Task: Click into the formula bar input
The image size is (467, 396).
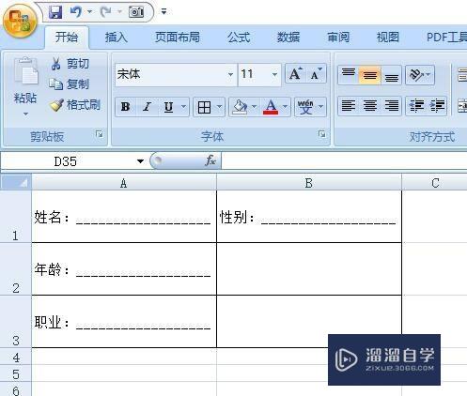Action: (x=344, y=161)
